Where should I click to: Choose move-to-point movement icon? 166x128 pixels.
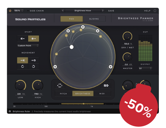point(33,60)
